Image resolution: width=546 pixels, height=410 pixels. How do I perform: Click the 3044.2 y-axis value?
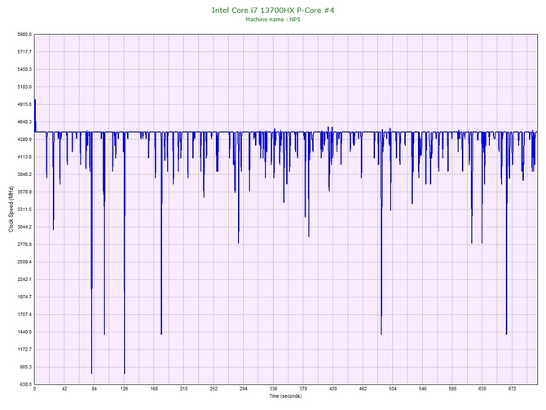24,227
